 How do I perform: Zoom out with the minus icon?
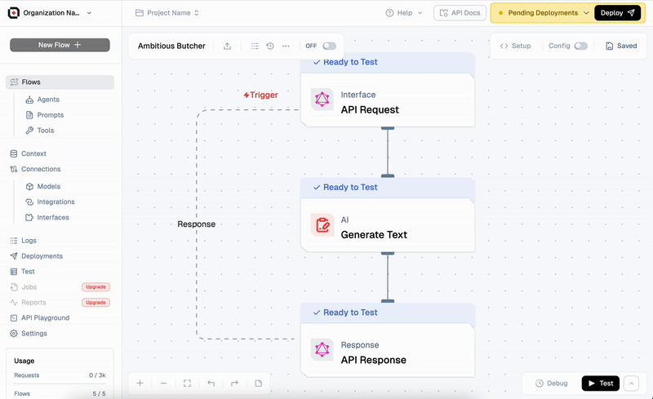pos(163,383)
